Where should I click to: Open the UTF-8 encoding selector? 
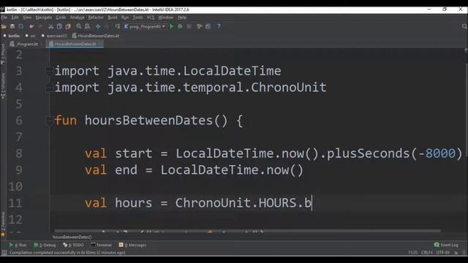coord(443,253)
